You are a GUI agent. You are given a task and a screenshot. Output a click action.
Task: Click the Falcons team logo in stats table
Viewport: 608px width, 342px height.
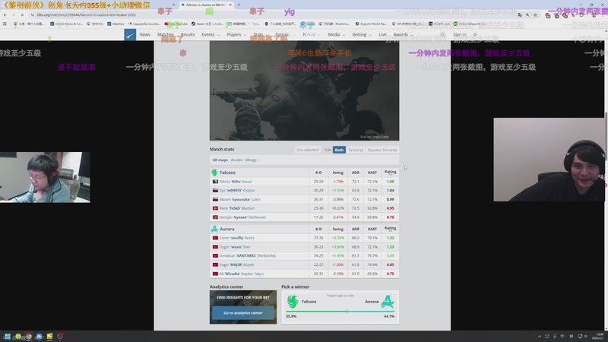214,173
